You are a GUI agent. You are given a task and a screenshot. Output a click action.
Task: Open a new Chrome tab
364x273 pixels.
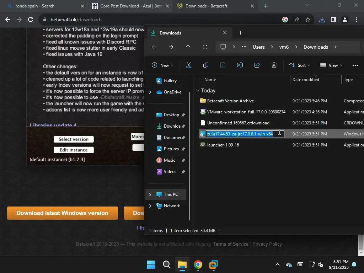pos(266,6)
